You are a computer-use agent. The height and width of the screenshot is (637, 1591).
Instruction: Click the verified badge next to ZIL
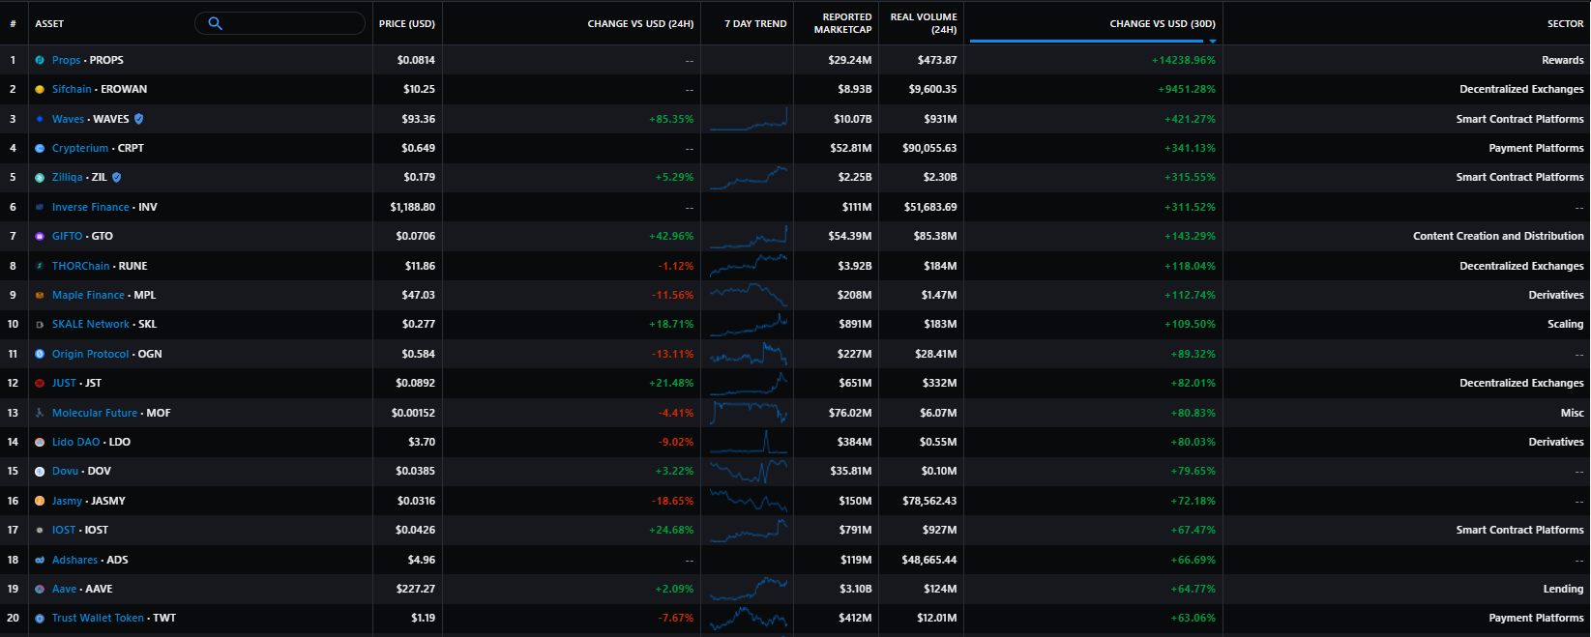tap(117, 177)
